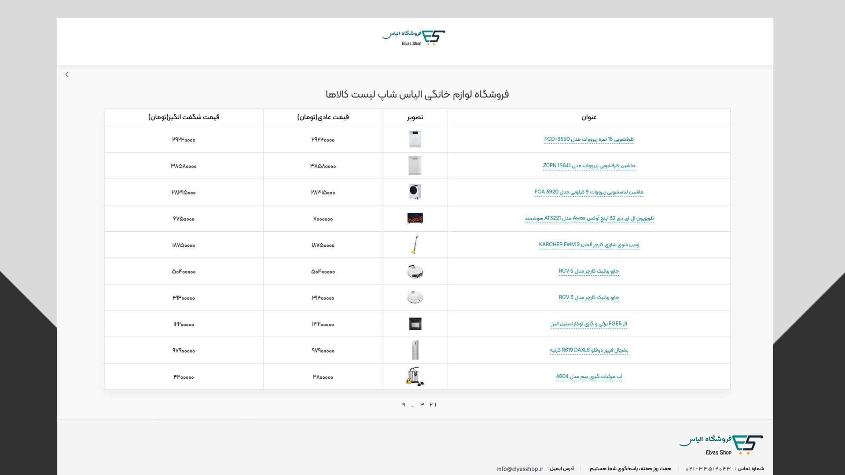Open RCV 3 robot vacuum link
Image resolution: width=845 pixels, height=475 pixels.
click(588, 297)
